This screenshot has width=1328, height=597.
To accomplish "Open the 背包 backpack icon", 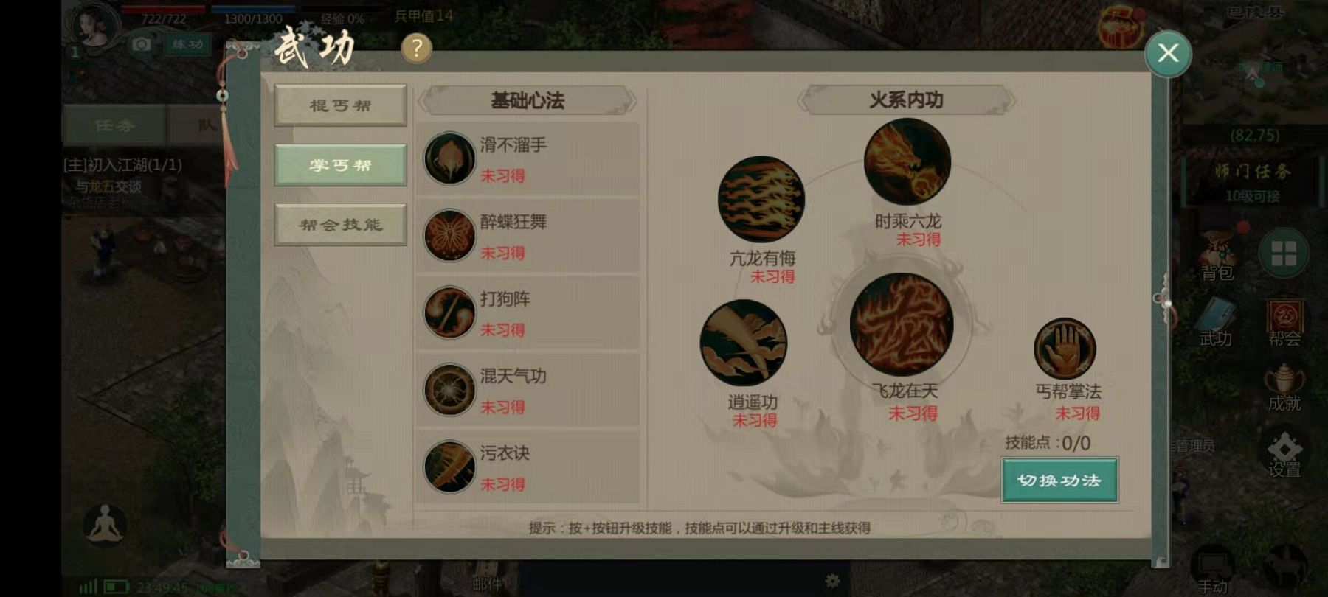I will (x=1217, y=256).
